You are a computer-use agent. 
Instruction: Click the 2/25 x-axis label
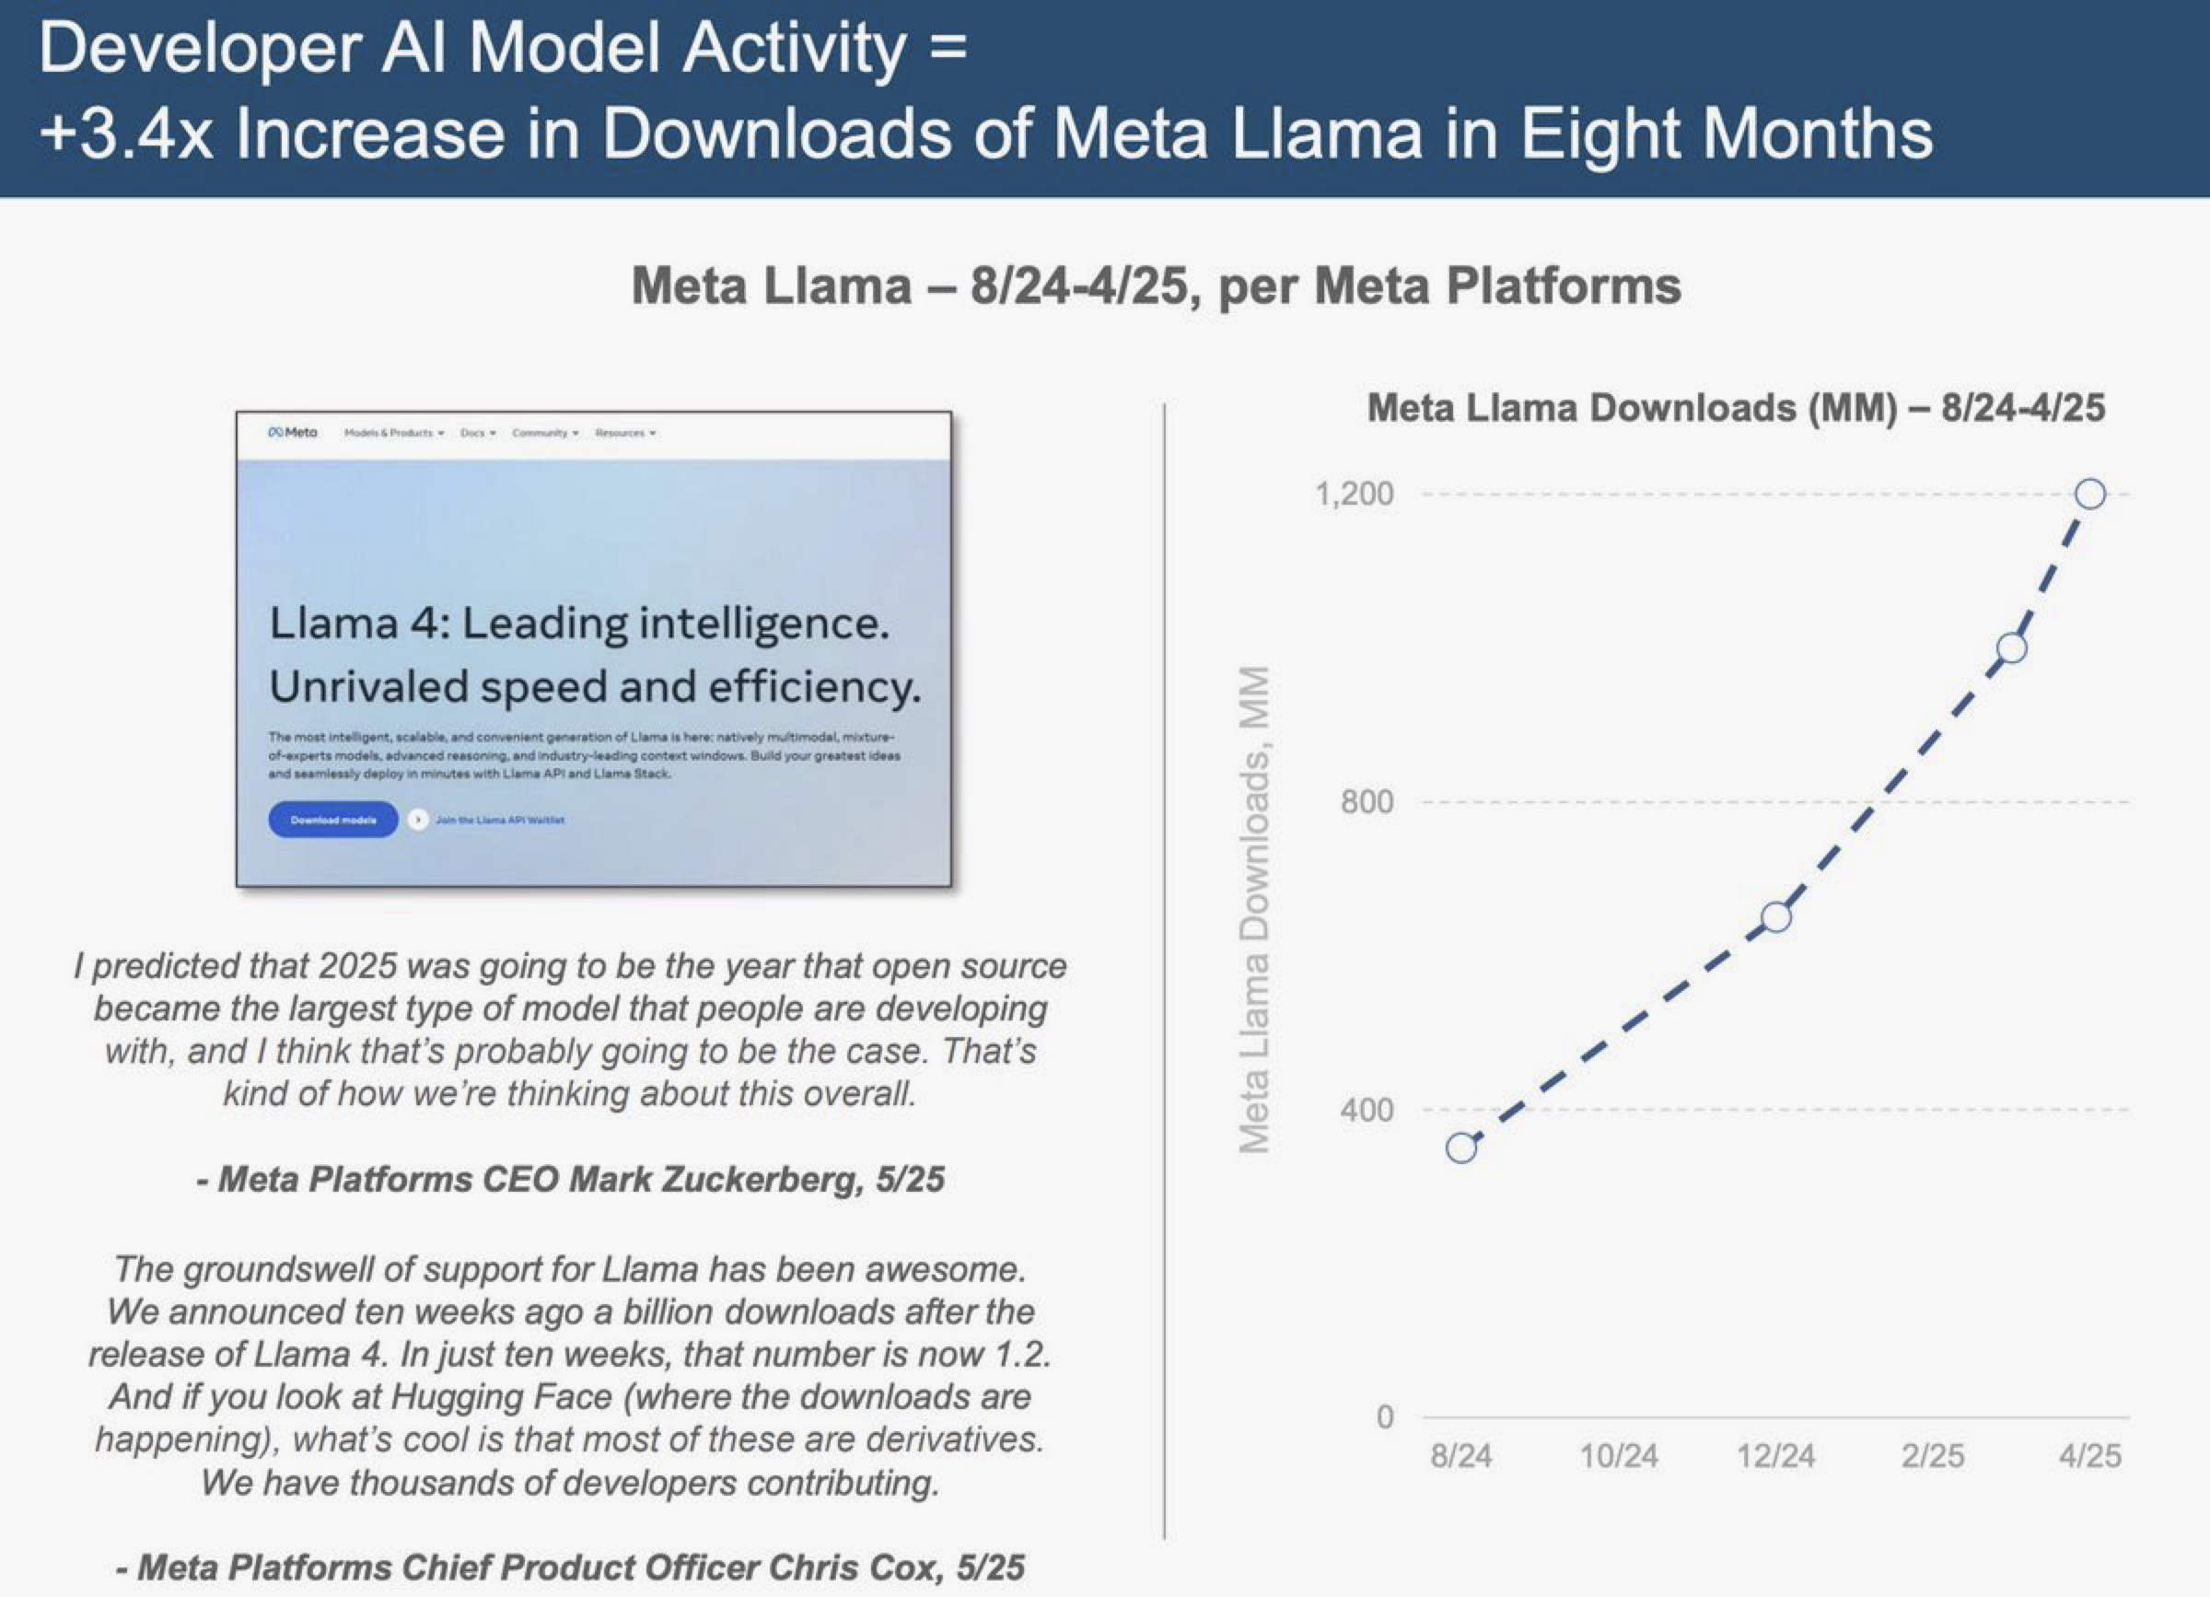tap(1933, 1456)
